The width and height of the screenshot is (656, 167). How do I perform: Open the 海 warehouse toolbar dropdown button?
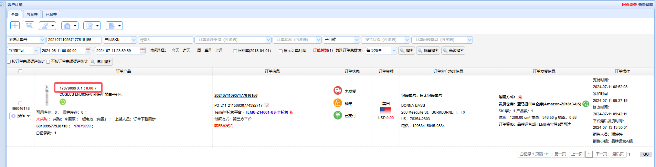(x=70, y=25)
